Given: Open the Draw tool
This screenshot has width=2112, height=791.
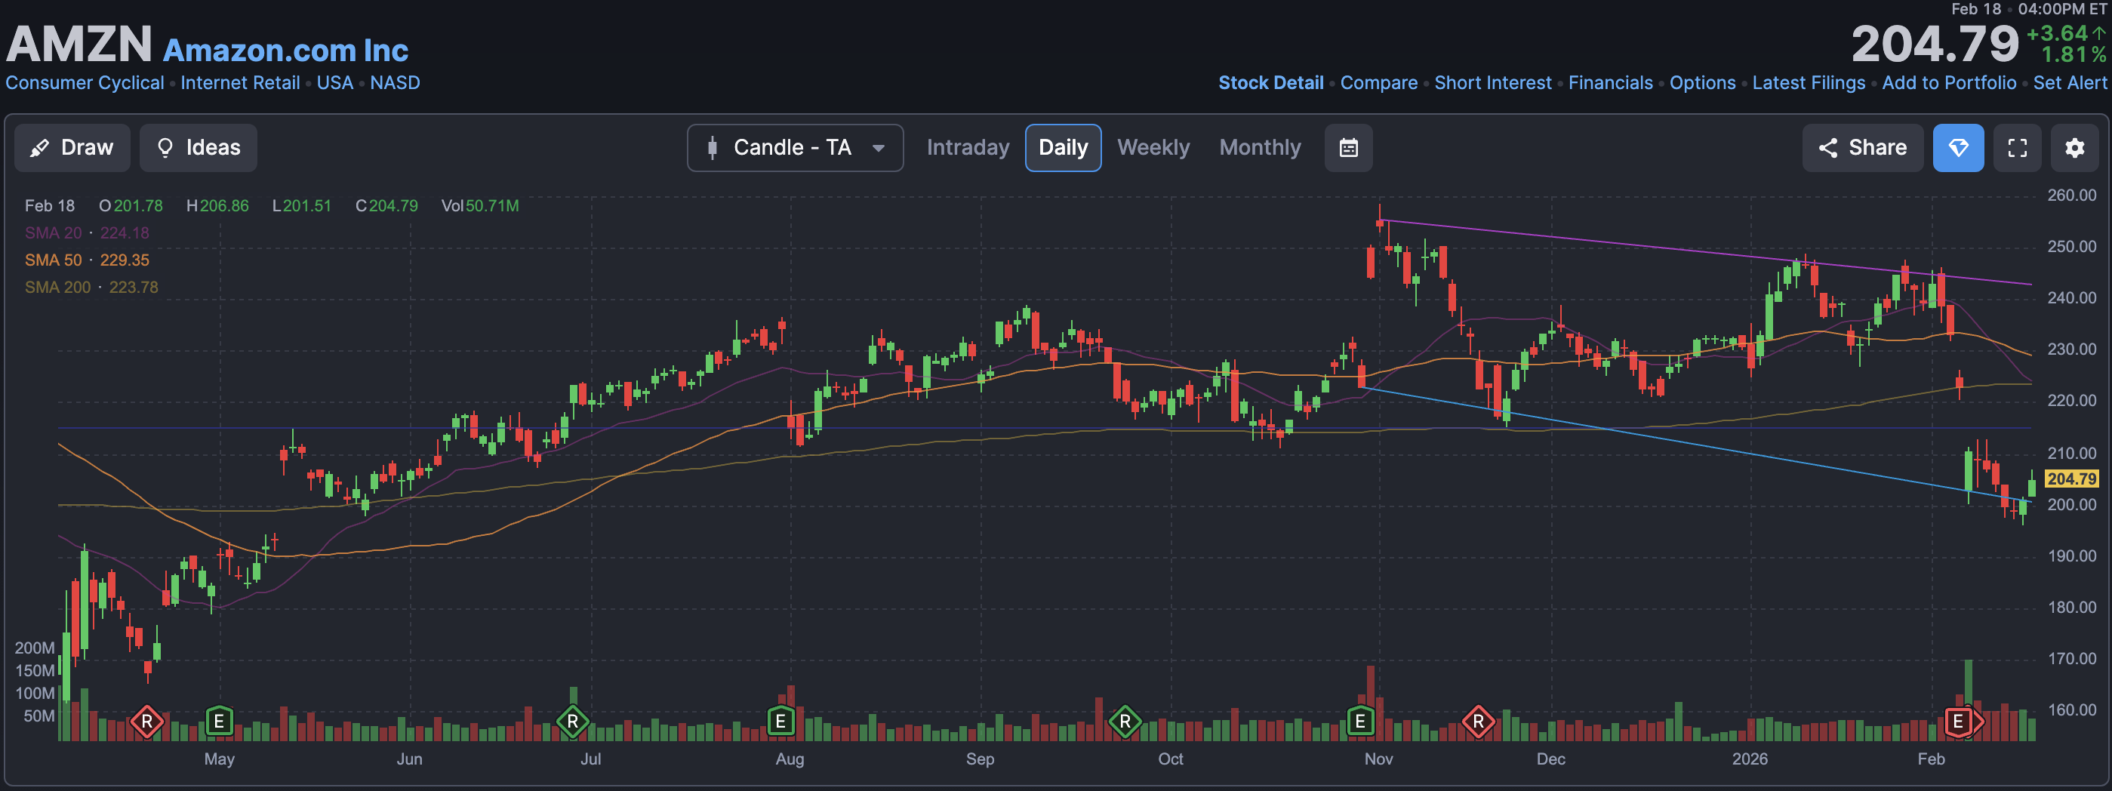Looking at the screenshot, I should coord(72,147).
